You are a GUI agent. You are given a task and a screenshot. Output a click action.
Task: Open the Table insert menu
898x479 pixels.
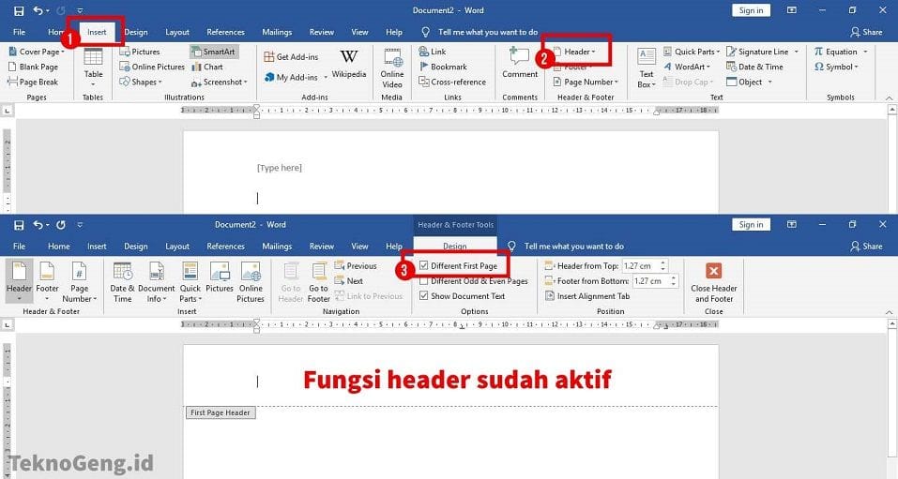93,67
